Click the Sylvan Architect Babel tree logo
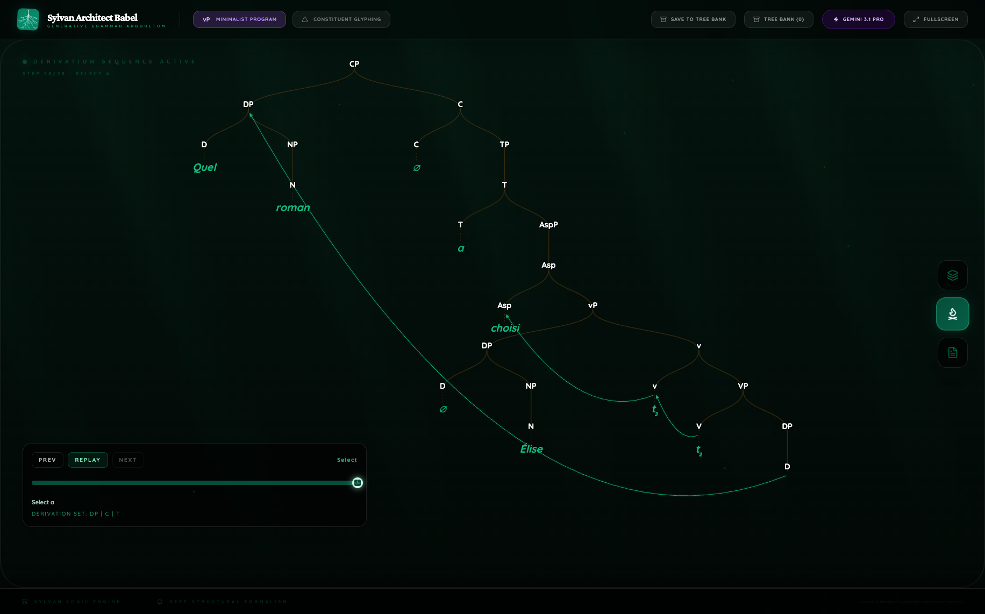The image size is (985, 614). 28,19
